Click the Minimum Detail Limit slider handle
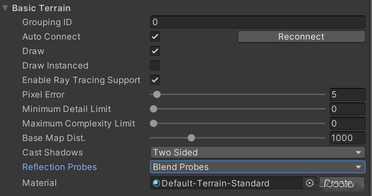 pos(153,109)
